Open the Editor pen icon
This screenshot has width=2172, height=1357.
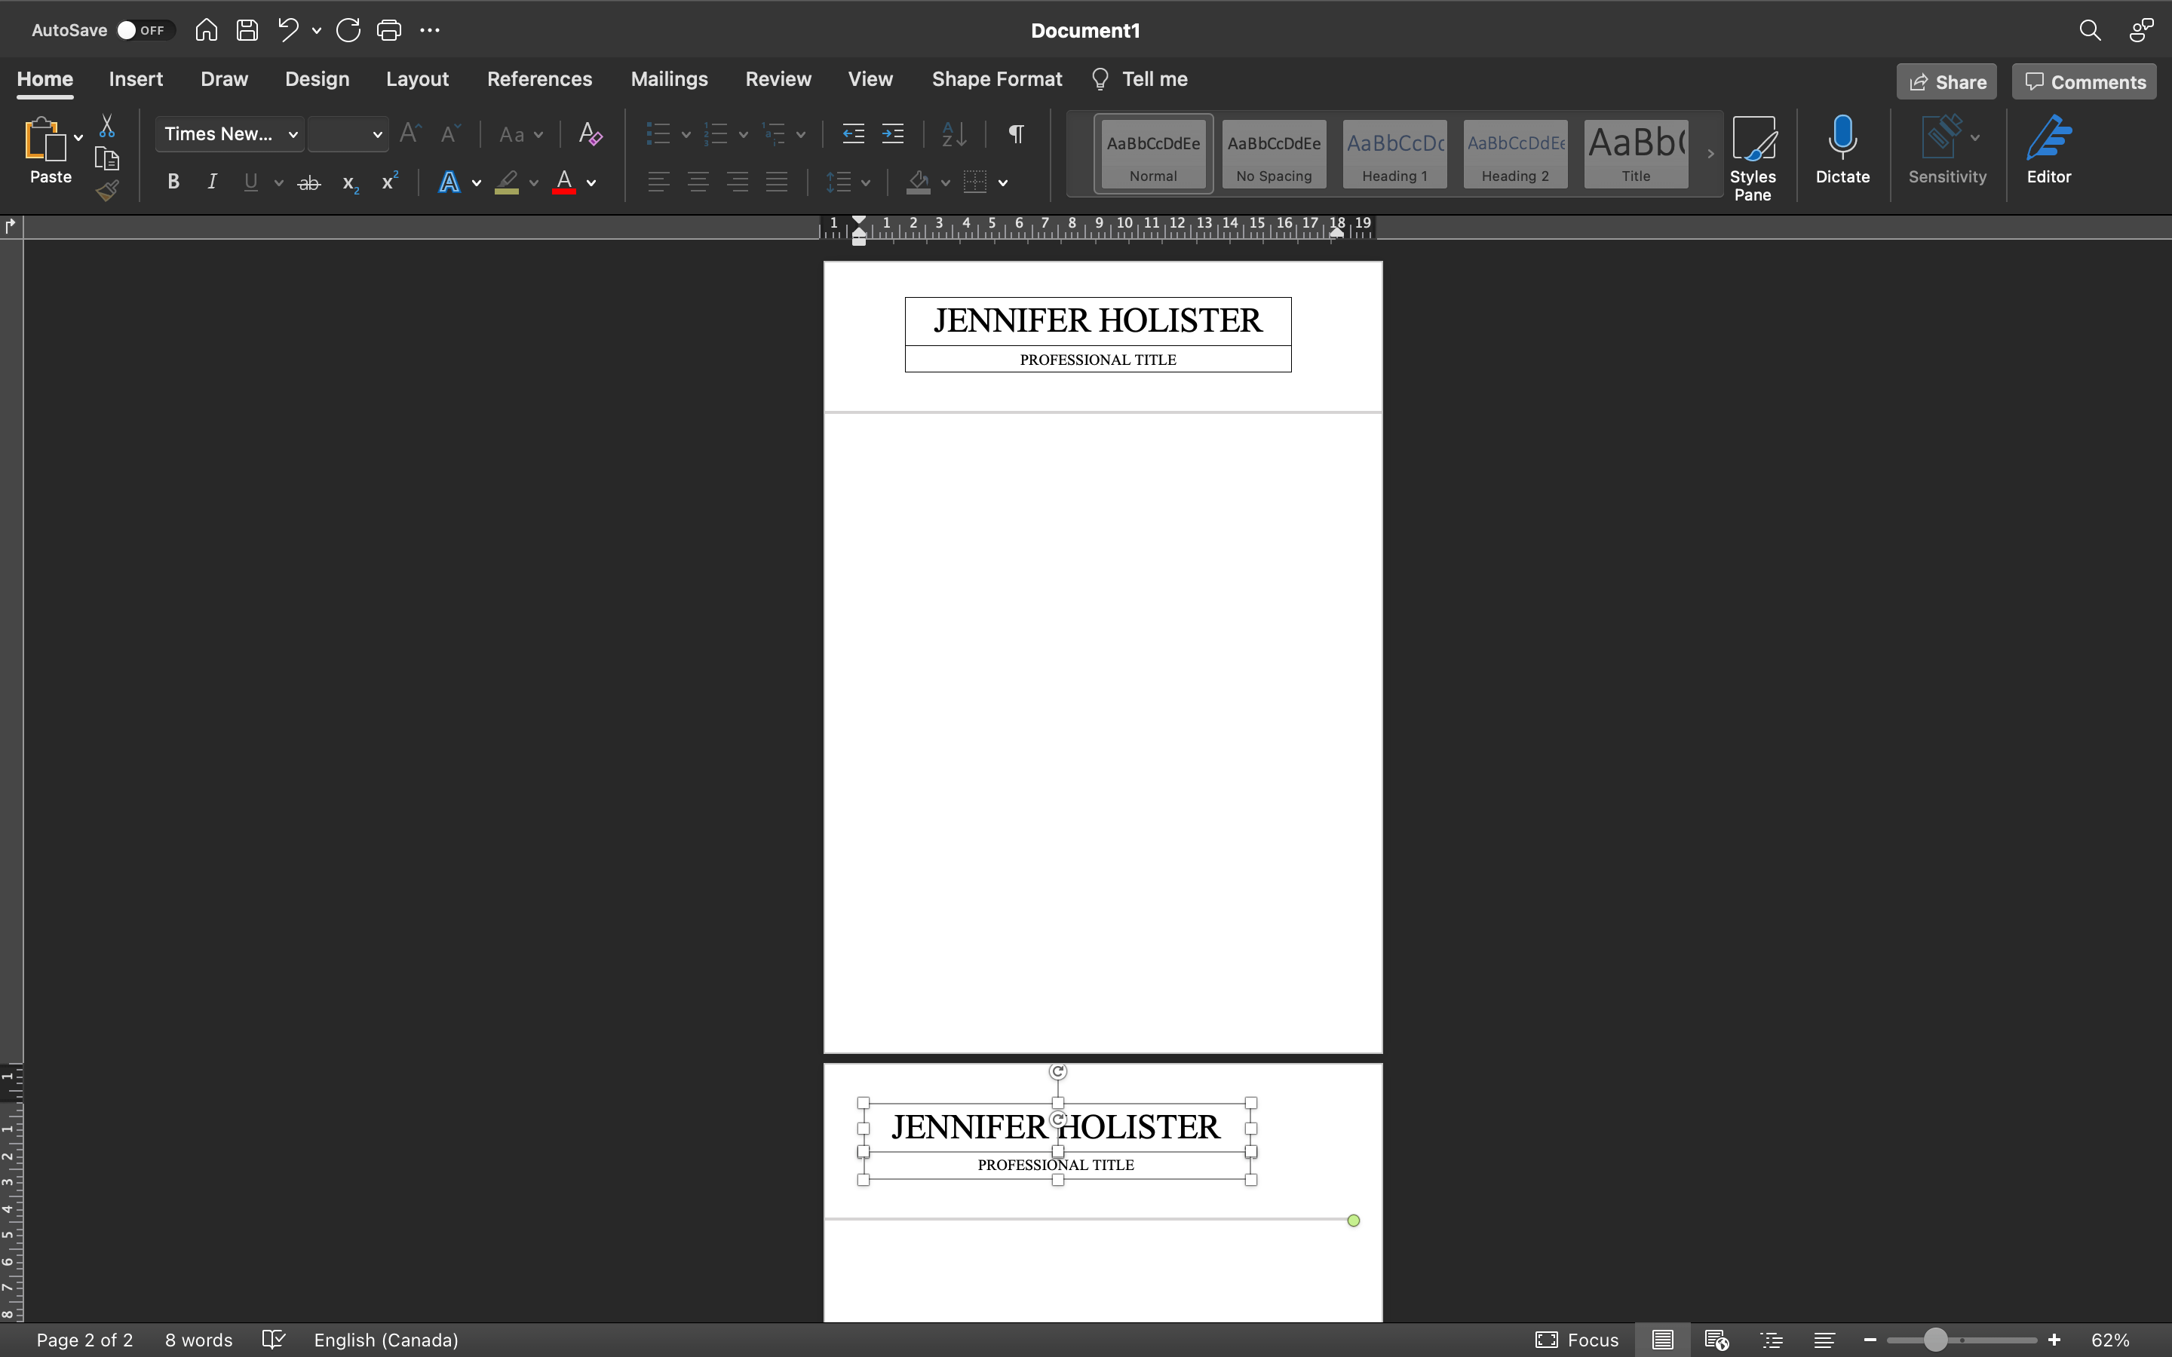pyautogui.click(x=2048, y=150)
